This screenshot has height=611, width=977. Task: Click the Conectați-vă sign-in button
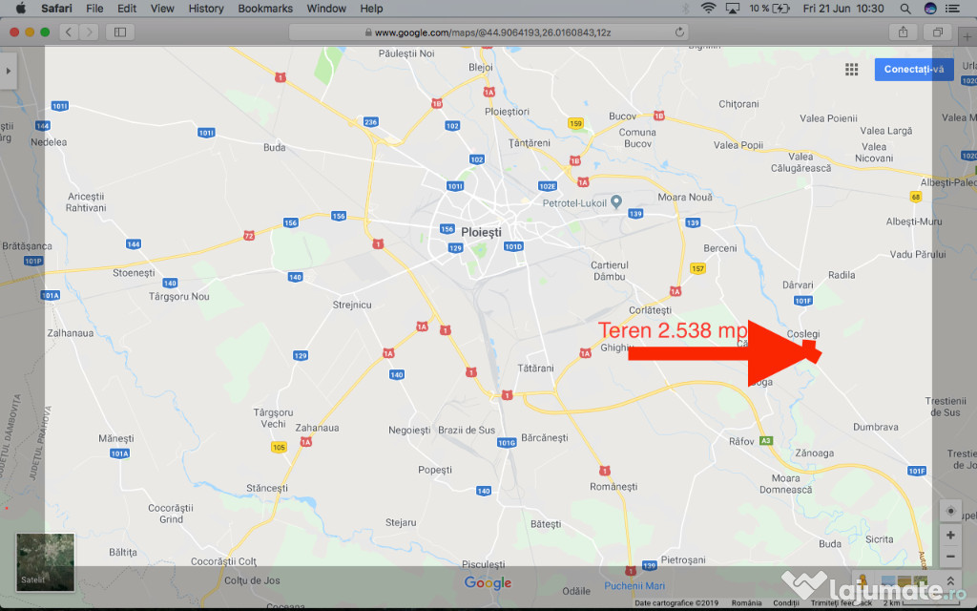(x=913, y=69)
